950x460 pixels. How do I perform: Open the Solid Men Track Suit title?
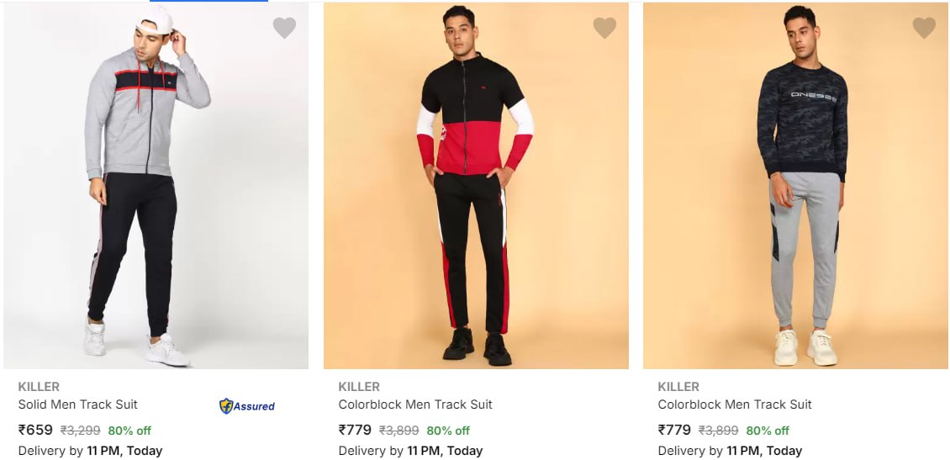pos(77,404)
